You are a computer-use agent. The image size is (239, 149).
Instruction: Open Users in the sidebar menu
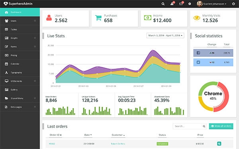point(20,21)
